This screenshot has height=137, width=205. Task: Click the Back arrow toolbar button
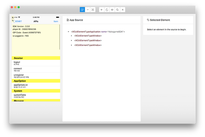[x=102, y=10]
